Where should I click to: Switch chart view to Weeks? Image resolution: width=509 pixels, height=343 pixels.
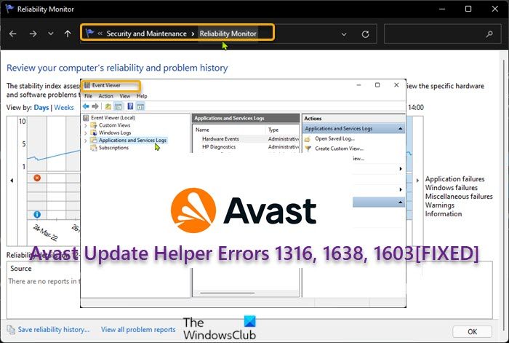click(x=64, y=107)
